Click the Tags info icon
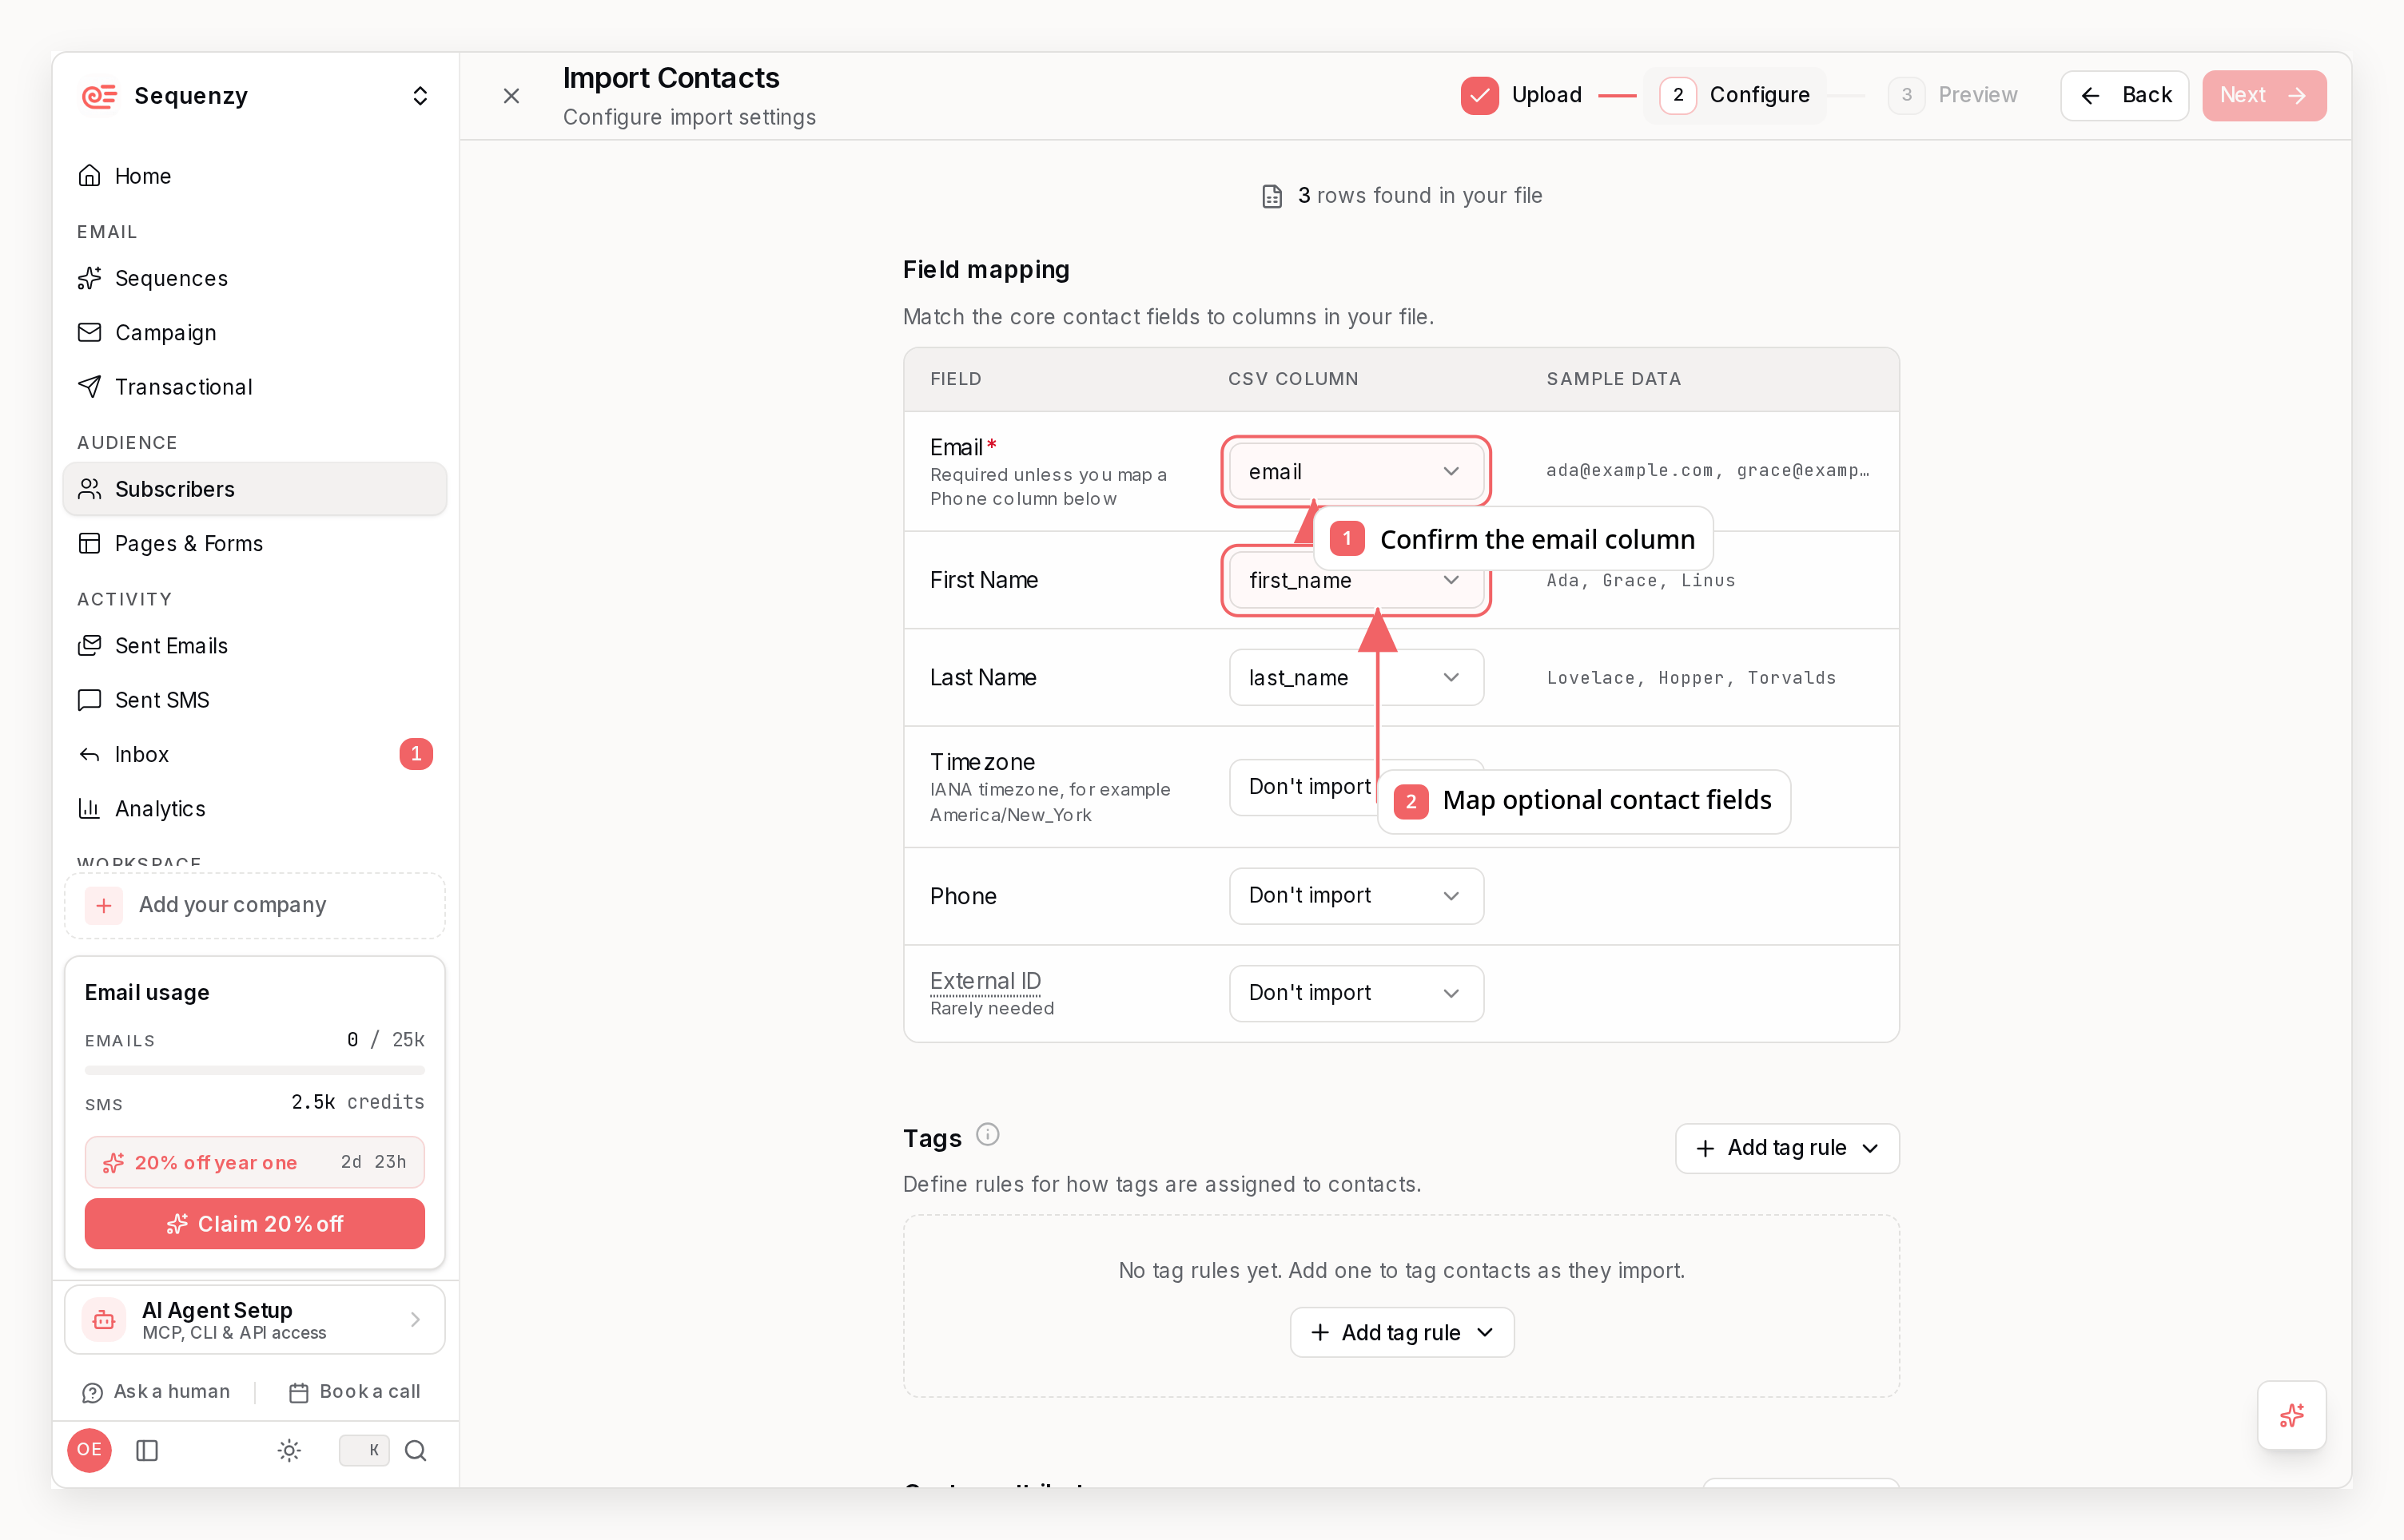This screenshot has height=1540, width=2404. pyautogui.click(x=987, y=1134)
